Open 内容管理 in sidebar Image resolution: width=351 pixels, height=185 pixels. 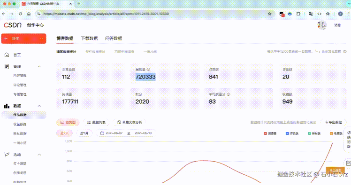20,76
